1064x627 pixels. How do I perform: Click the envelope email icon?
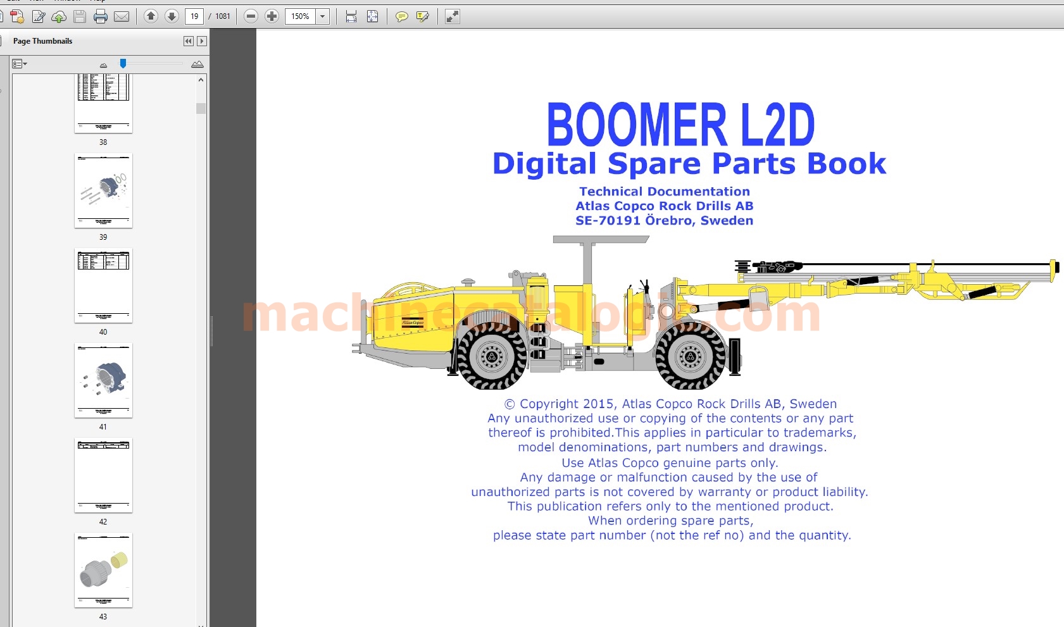(122, 16)
